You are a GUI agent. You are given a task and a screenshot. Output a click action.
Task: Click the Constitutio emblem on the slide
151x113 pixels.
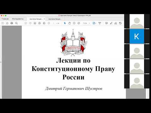point(73,43)
